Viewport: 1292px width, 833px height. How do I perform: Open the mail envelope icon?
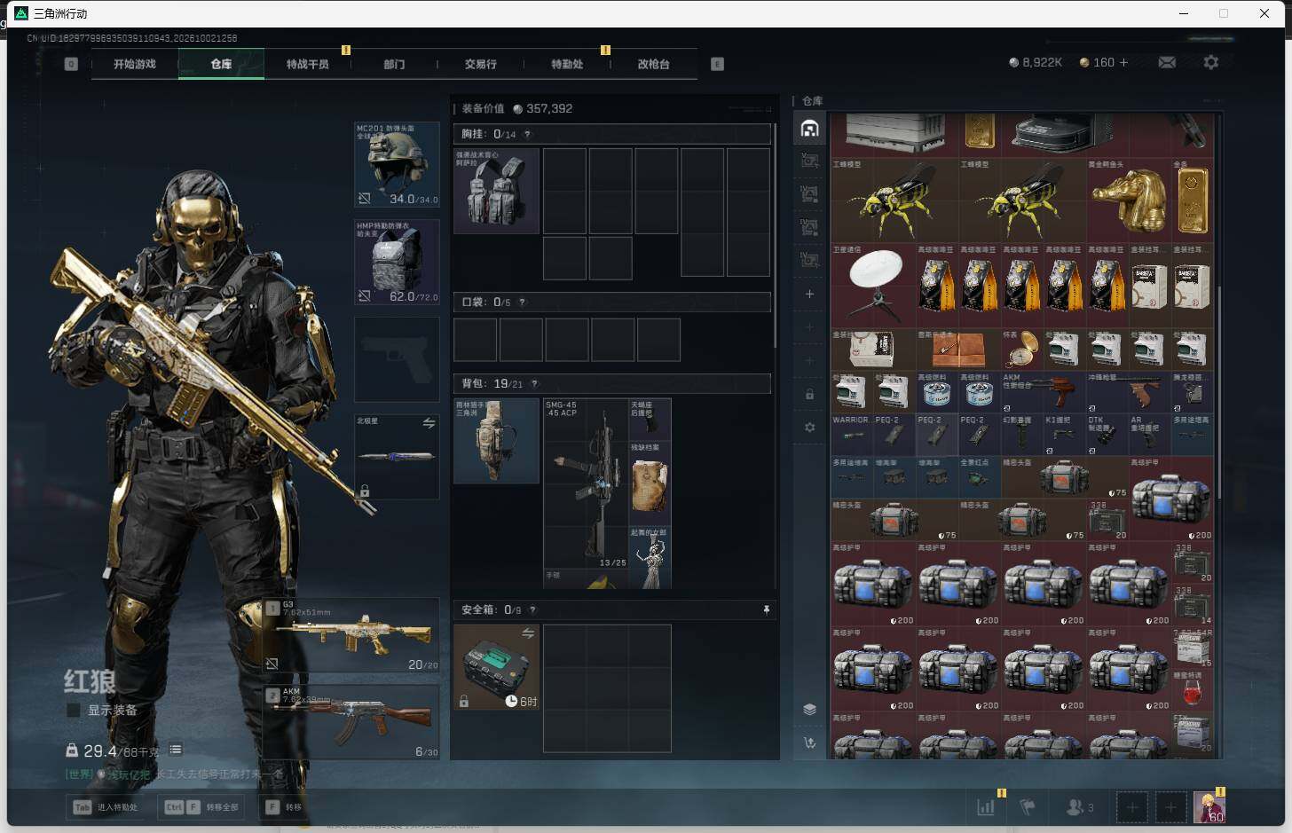coord(1167,62)
